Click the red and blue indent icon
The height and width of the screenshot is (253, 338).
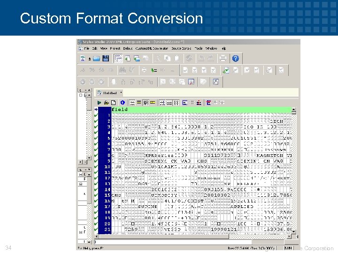click(208, 103)
